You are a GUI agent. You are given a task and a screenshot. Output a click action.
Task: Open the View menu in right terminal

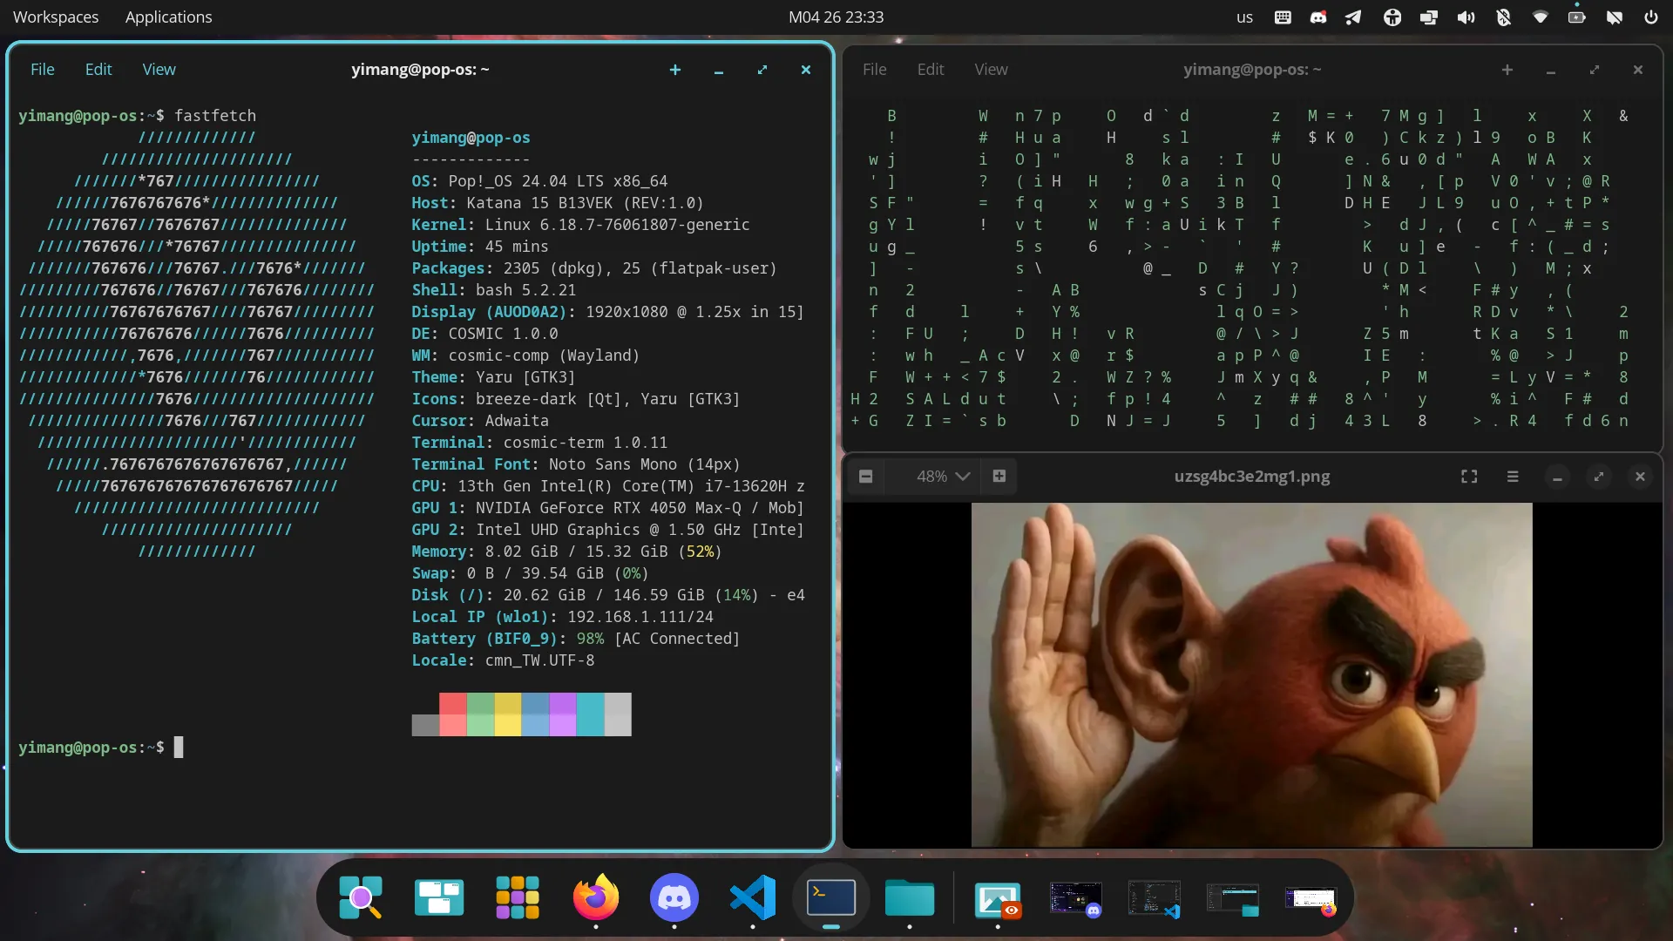pos(991,70)
